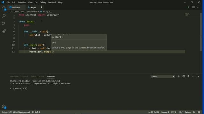204x114 pixels.
Task: Click line number 10 in gutter
Action: pyautogui.click(x=13, y=45)
